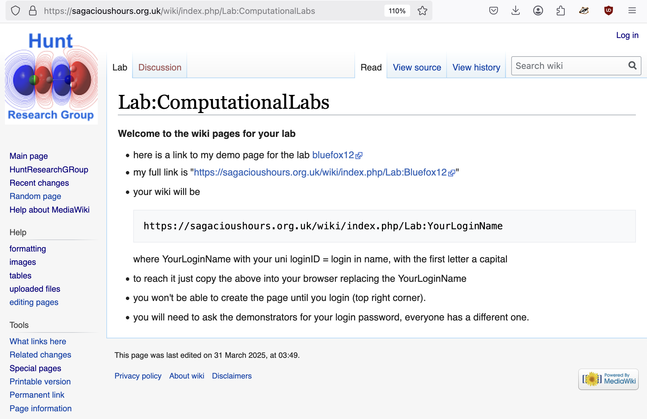Open the tracking protection shield panel
Viewport: 647px width, 419px height.
(x=15, y=11)
